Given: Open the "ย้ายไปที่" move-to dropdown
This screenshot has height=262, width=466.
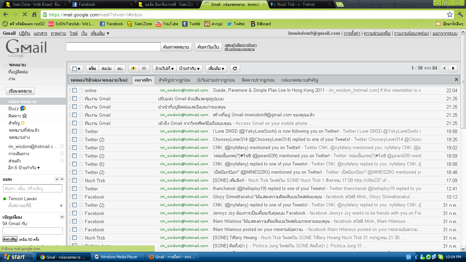Looking at the screenshot, I should point(164,68).
